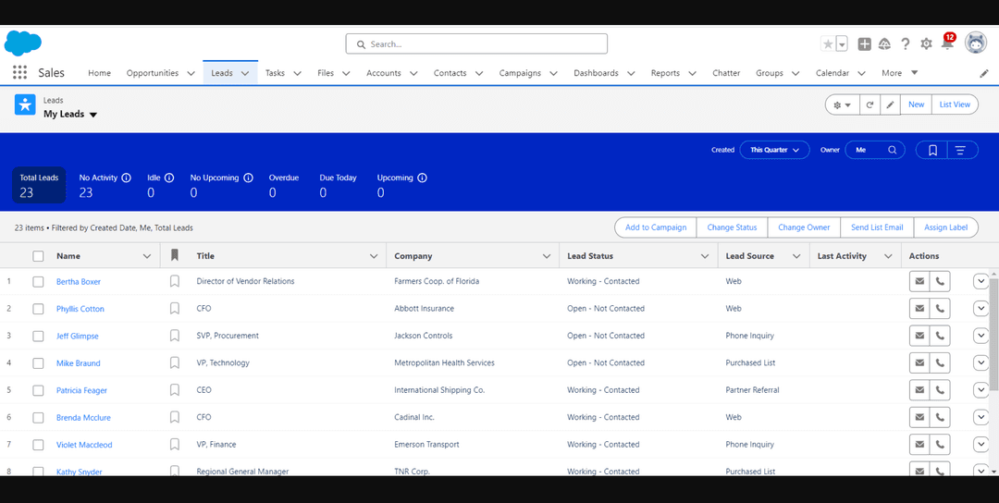The width and height of the screenshot is (999, 503).
Task: Switch to List View
Action: pos(955,104)
